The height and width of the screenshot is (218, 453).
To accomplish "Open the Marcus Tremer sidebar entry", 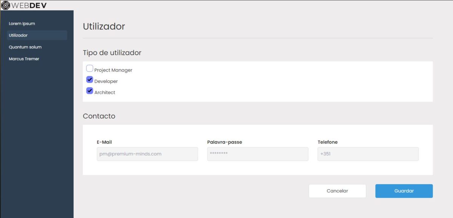I will tap(24, 59).
